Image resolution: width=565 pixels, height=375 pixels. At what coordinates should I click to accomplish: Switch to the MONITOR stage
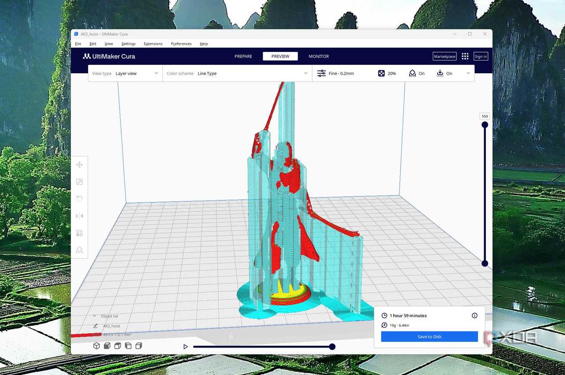pyautogui.click(x=319, y=56)
